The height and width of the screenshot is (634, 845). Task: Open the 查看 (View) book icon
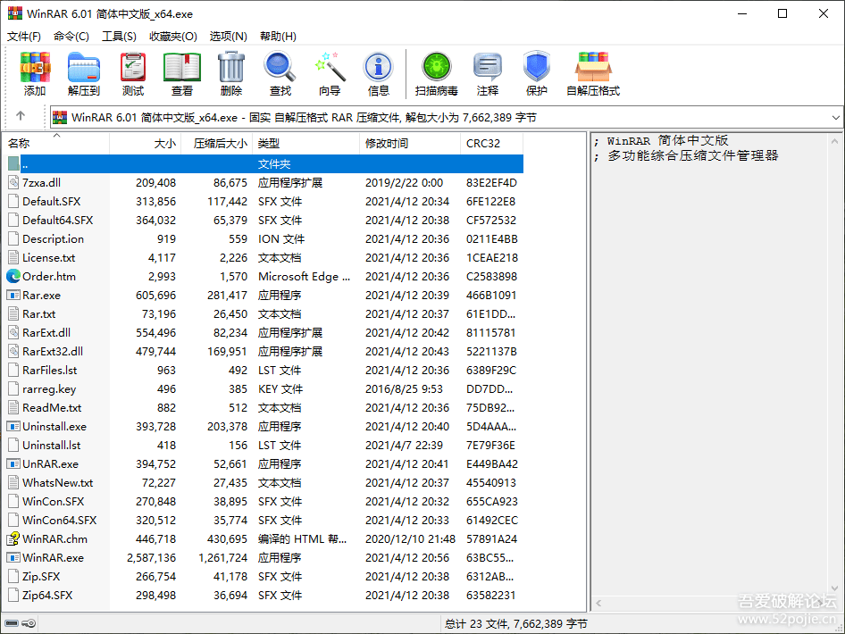[x=182, y=68]
